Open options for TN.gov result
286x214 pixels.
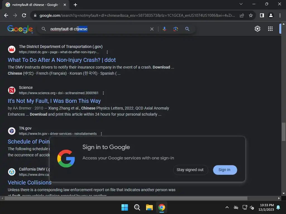click(x=101, y=134)
